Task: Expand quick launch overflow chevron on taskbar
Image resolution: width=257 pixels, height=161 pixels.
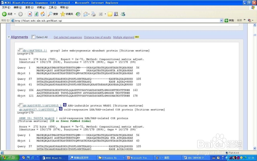Action: (x=38, y=157)
